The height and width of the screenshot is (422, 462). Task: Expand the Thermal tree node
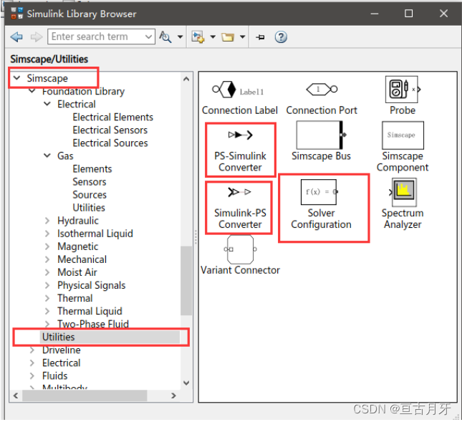click(47, 298)
